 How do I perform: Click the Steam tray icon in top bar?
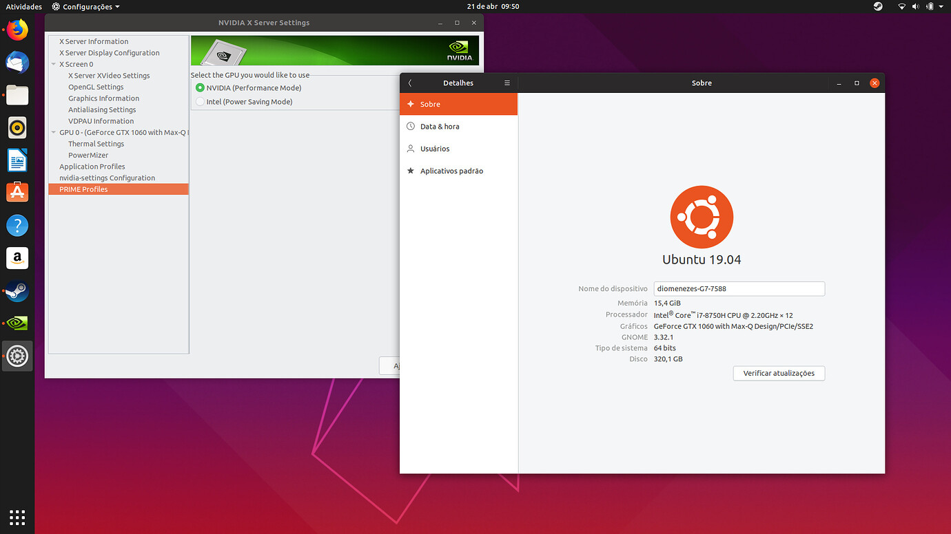click(x=878, y=6)
